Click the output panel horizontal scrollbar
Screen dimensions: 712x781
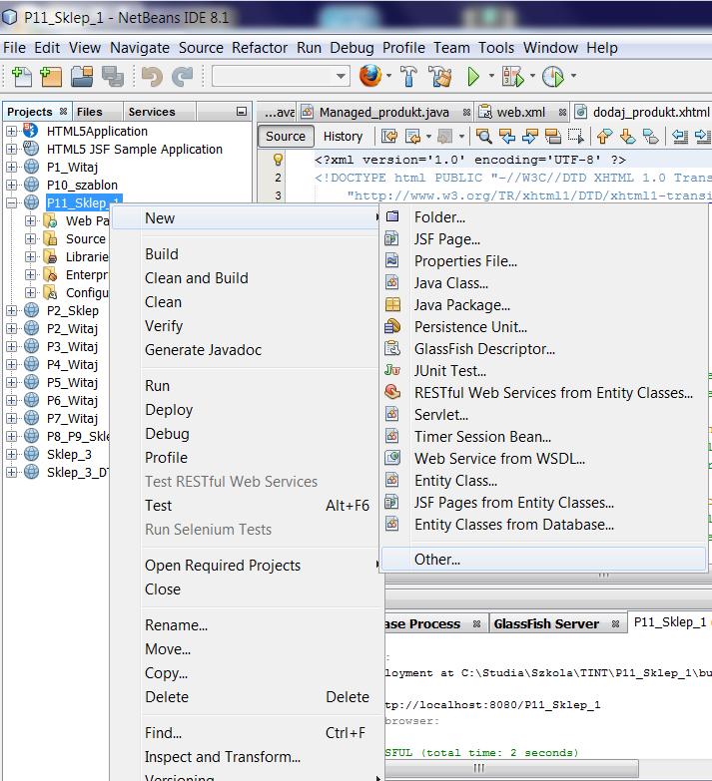(511, 768)
